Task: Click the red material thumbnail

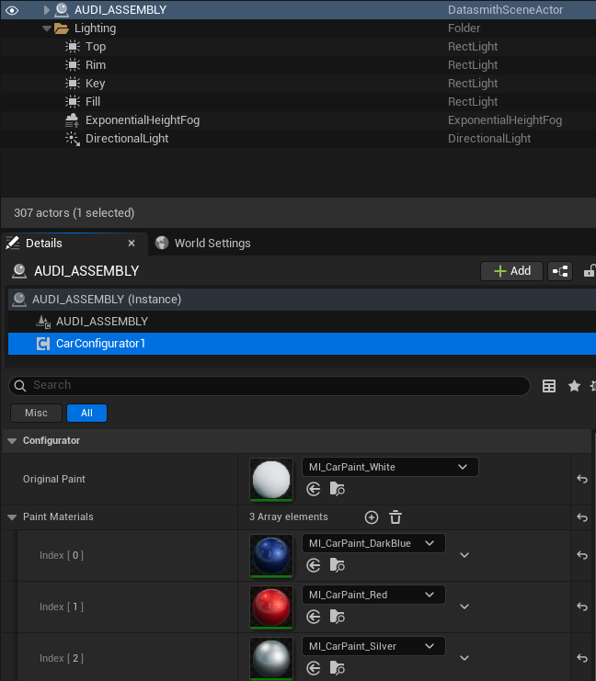Action: (271, 607)
